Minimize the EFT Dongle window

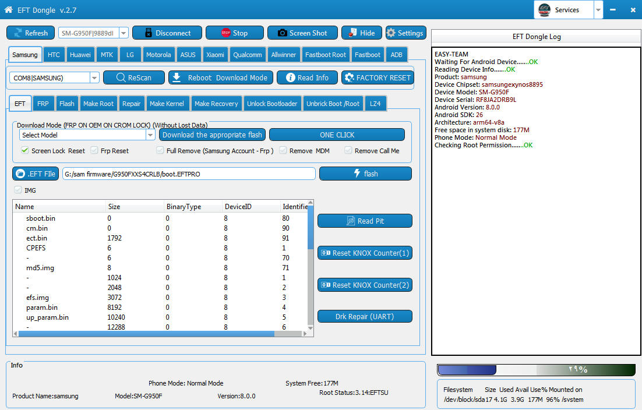[x=613, y=9]
